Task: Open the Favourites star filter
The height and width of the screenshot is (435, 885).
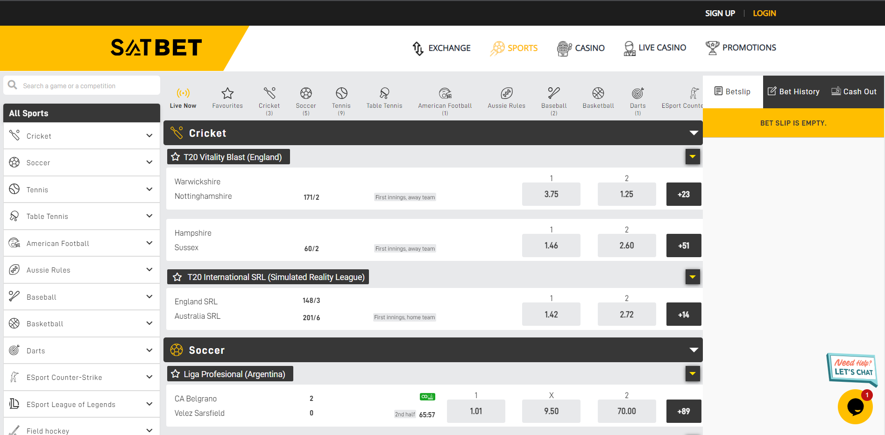Action: click(227, 93)
